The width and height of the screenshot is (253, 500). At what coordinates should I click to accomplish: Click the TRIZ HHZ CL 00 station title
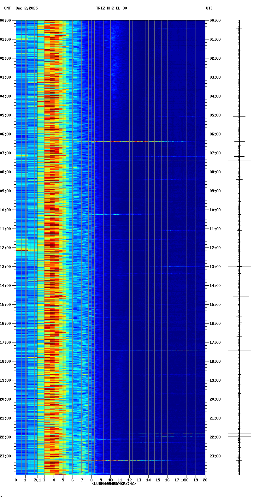click(x=111, y=8)
